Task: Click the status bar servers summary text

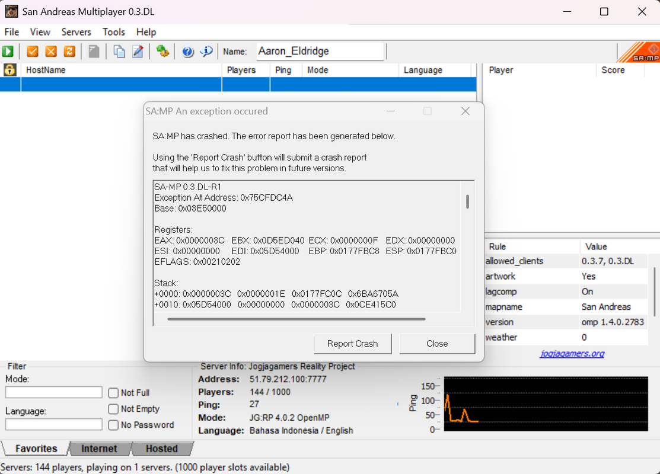Action: click(145, 467)
